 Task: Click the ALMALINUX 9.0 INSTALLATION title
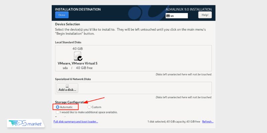(189, 10)
